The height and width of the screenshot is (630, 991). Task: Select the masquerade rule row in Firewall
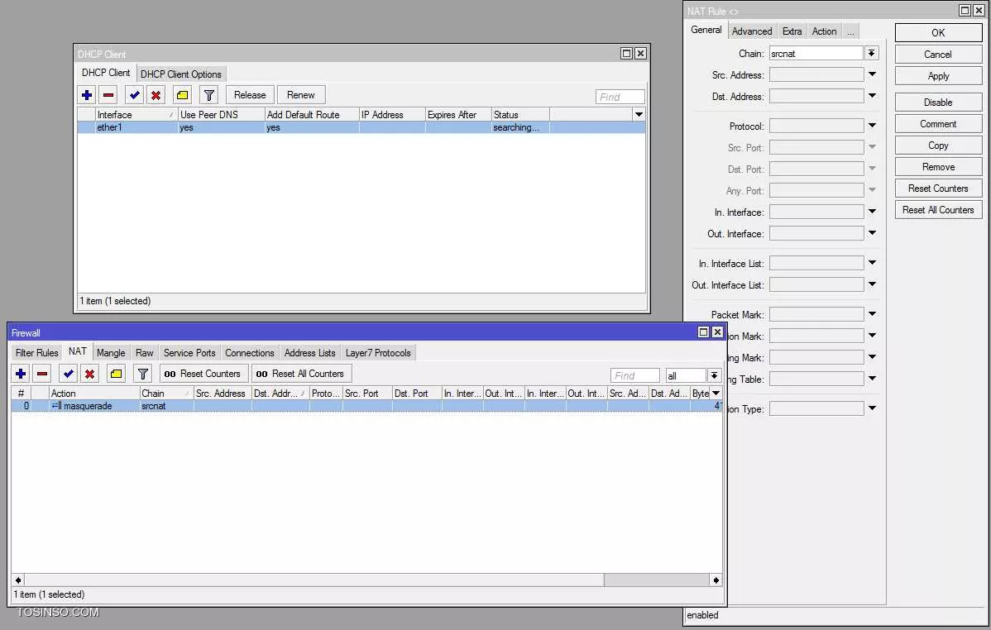366,406
